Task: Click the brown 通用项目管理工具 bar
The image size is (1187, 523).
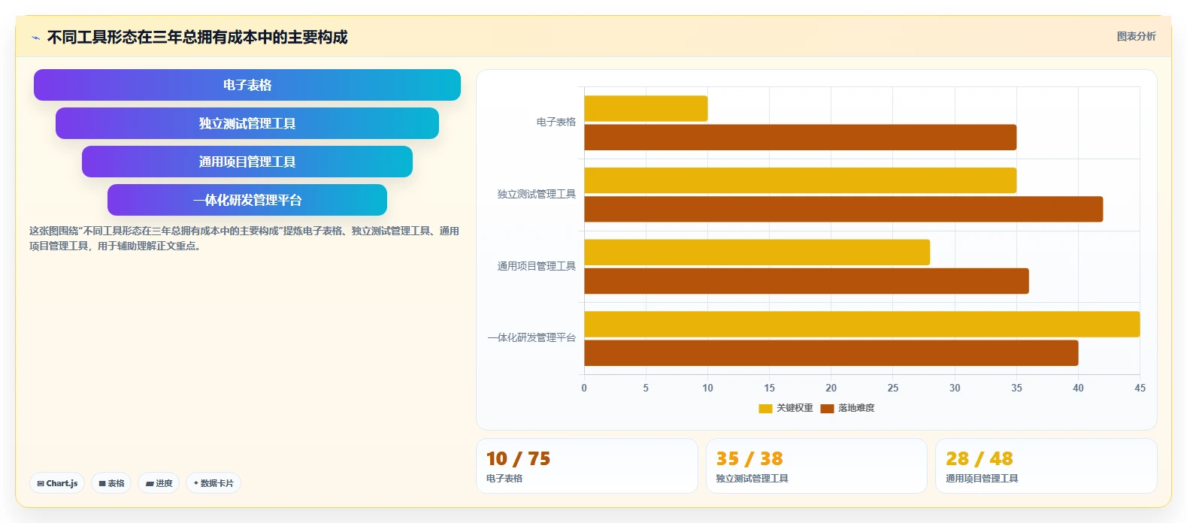Action: [807, 281]
